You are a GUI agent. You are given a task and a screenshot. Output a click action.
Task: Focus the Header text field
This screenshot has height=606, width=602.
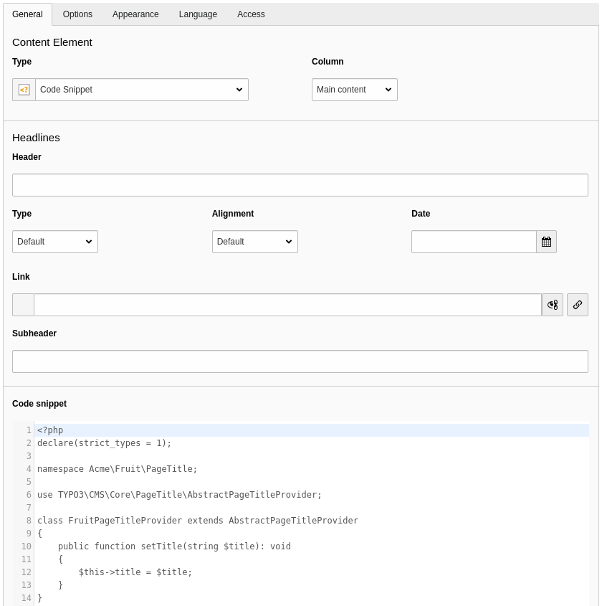300,185
